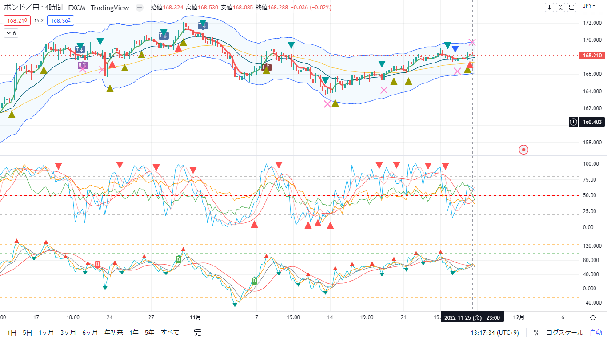Click the green D label just before the 7th
Screen dimensions: 607x341
coord(254,280)
